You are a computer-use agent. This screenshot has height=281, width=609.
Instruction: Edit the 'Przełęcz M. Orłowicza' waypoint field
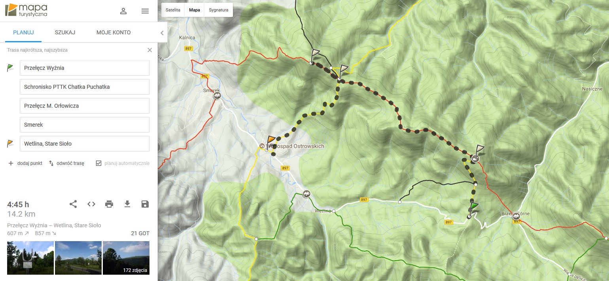pos(85,106)
